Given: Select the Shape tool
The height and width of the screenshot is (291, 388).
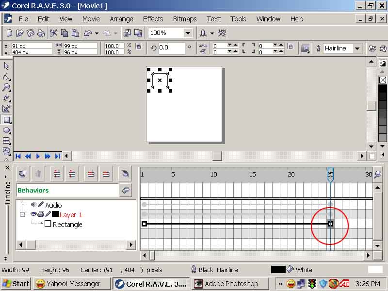Looking at the screenshot, I should tap(6, 77).
